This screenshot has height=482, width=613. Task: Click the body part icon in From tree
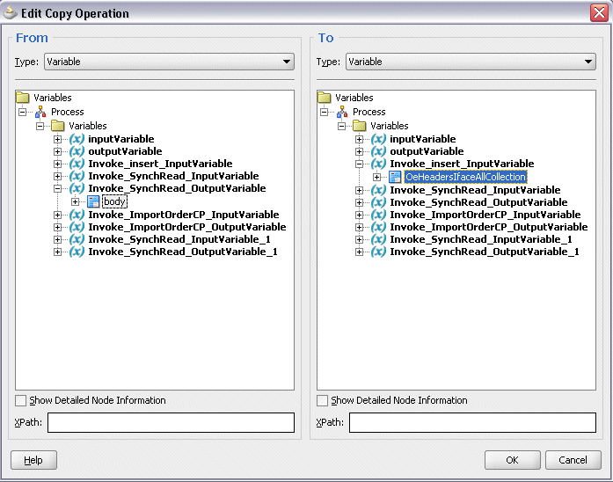93,201
